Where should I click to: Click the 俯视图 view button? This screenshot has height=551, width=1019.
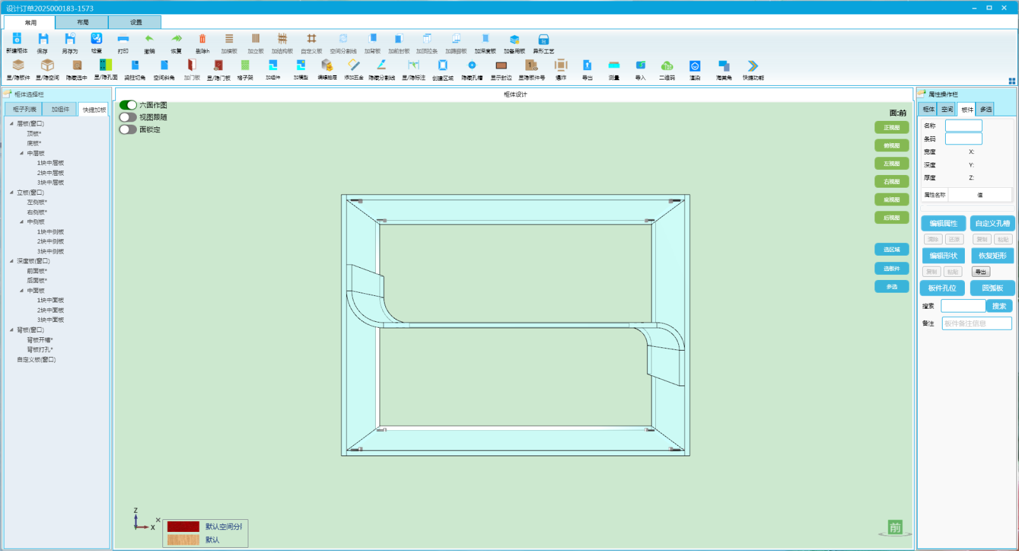click(x=892, y=146)
